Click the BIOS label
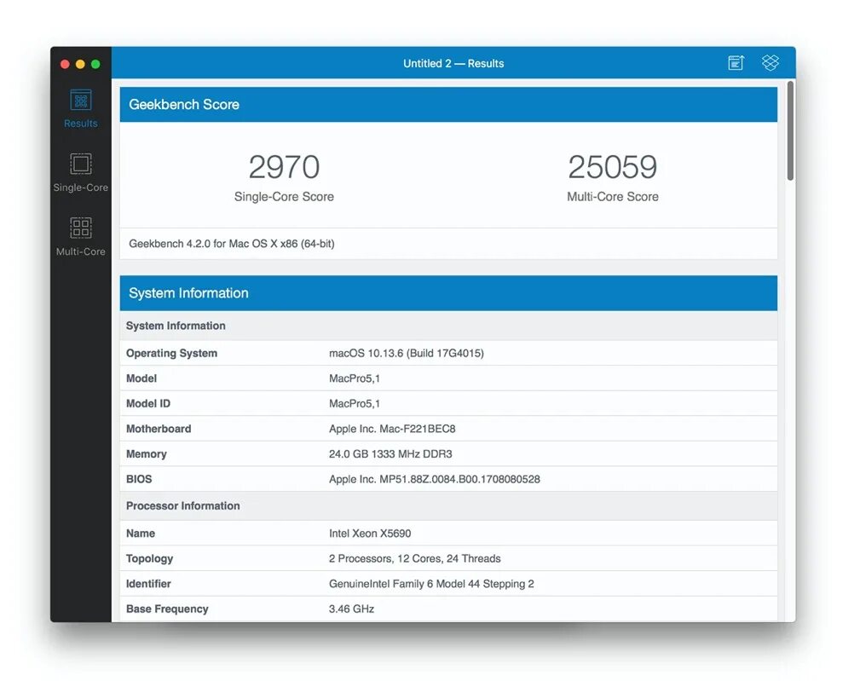The width and height of the screenshot is (860, 681). [139, 479]
